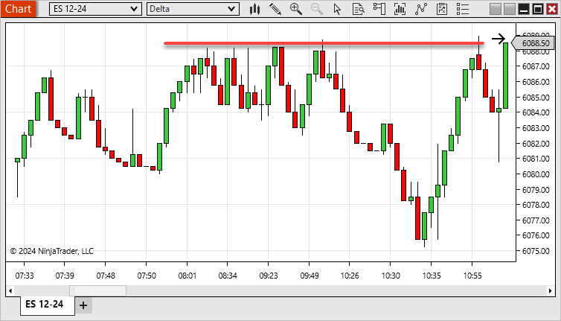Image resolution: width=561 pixels, height=321 pixels.
Task: Open the Data Series icon
Action: (400, 9)
